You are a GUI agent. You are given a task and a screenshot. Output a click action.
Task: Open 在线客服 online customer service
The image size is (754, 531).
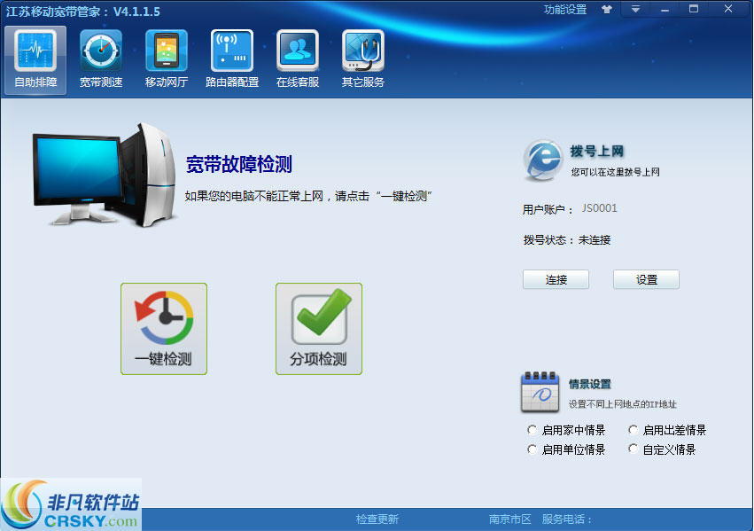click(298, 60)
